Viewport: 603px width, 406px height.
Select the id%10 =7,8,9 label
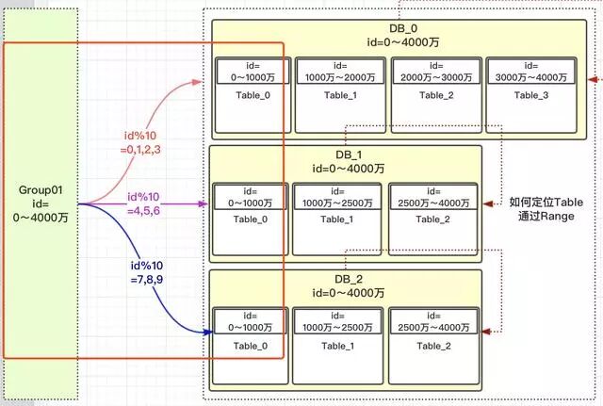[x=147, y=272]
